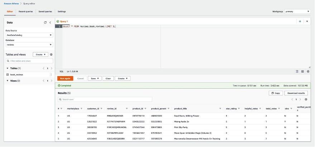Viewport: 315px width, 147px height.
Task: Refresh the Data panel
Action: tap(45, 23)
